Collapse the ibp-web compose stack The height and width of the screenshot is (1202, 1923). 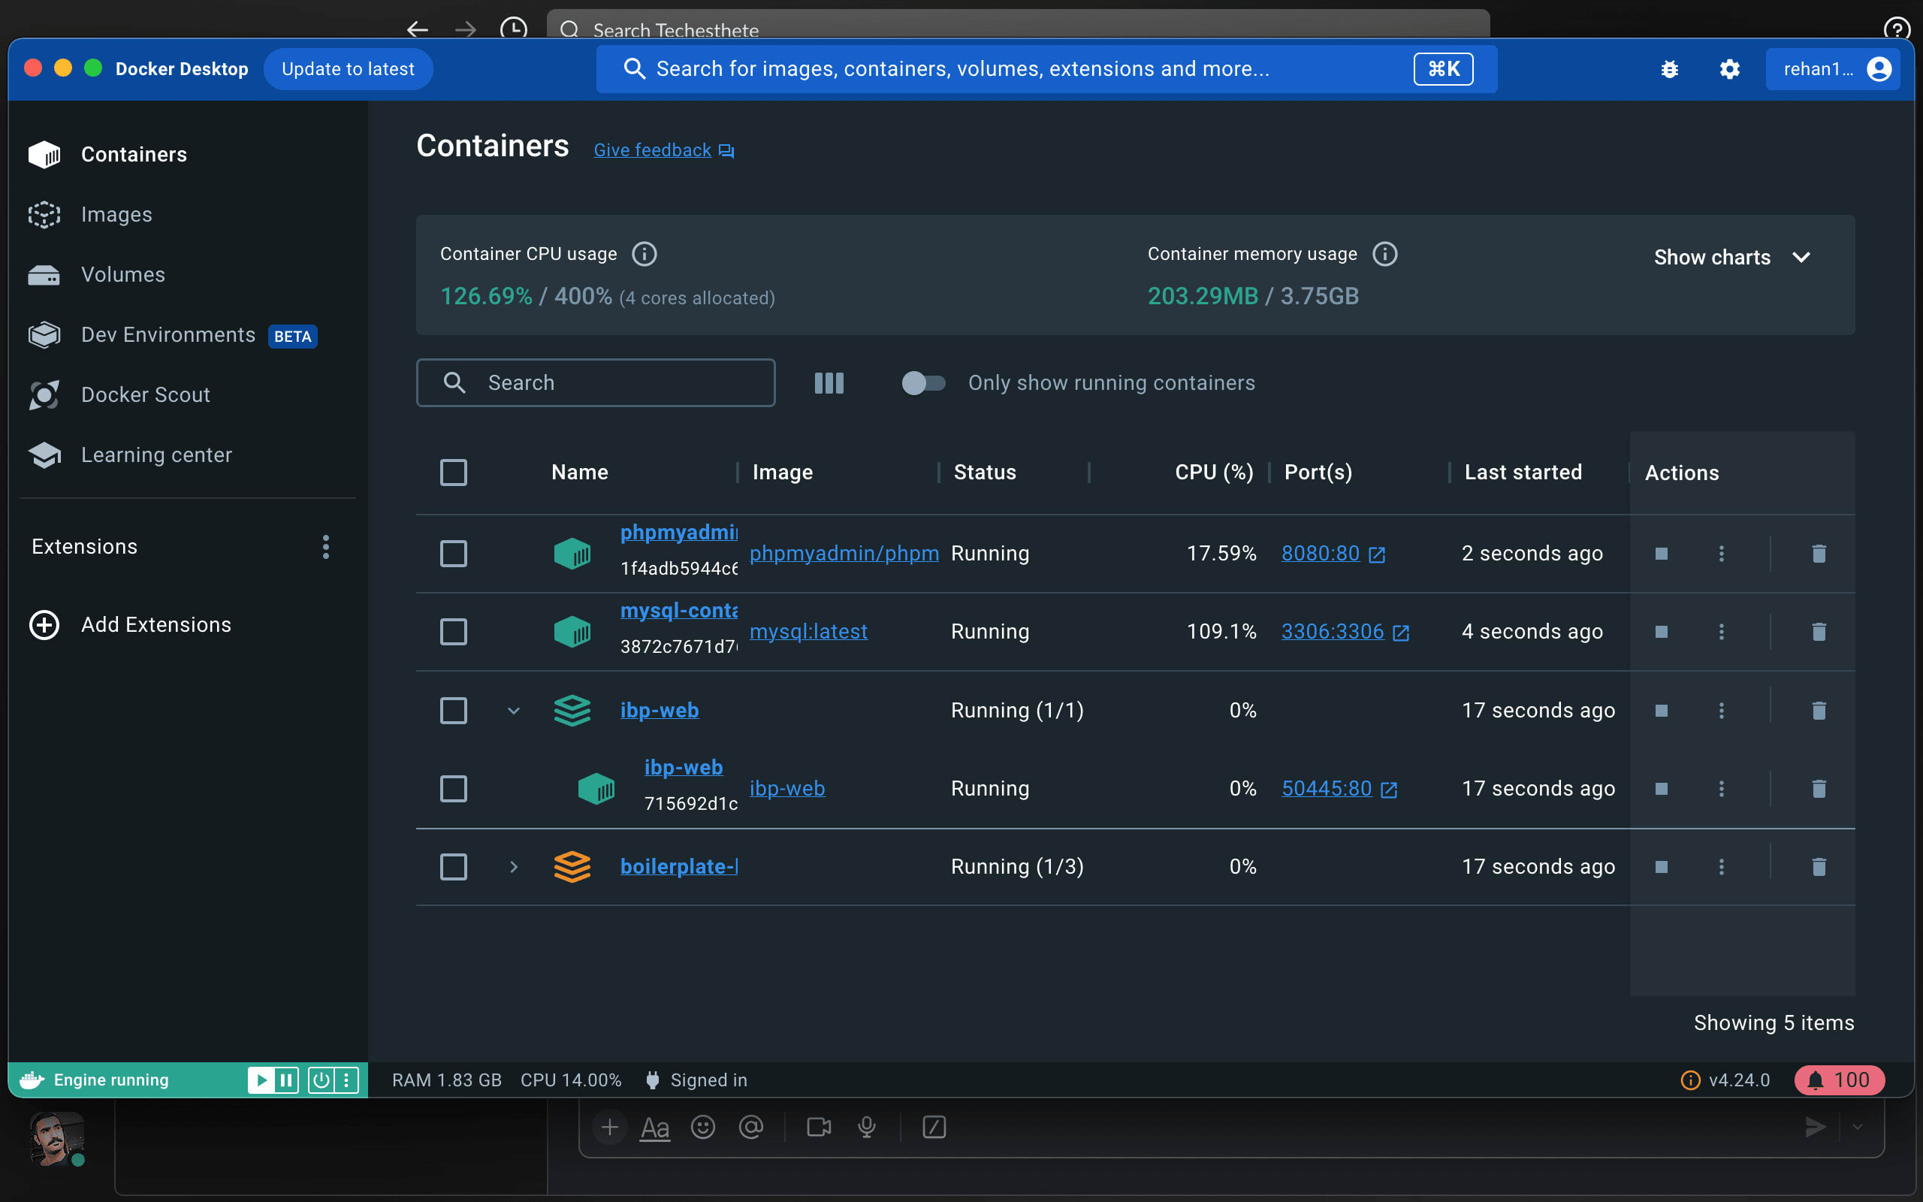[x=513, y=711]
